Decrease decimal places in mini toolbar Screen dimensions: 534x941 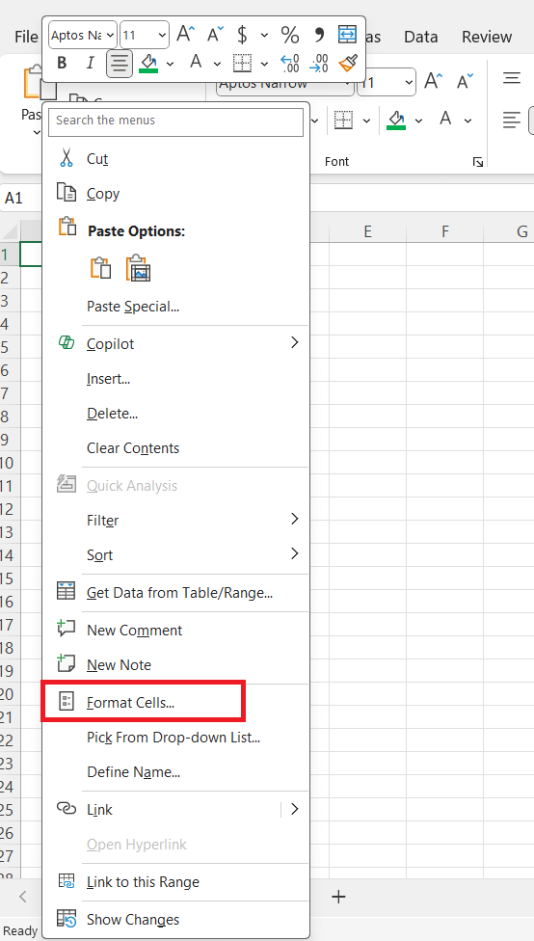(x=319, y=63)
